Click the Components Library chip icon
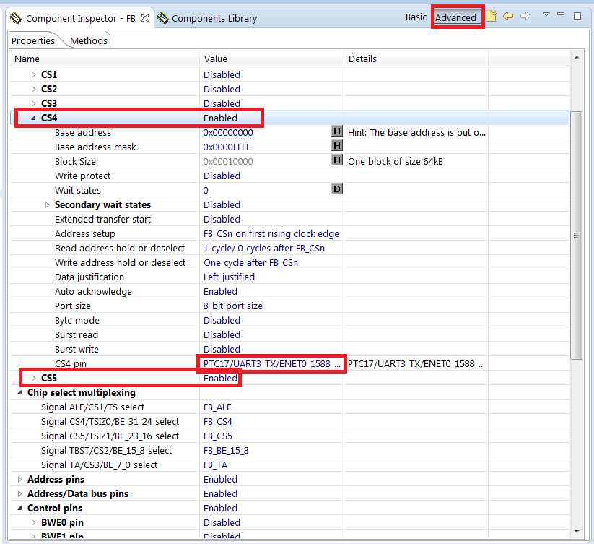This screenshot has width=594, height=544. pos(162,18)
